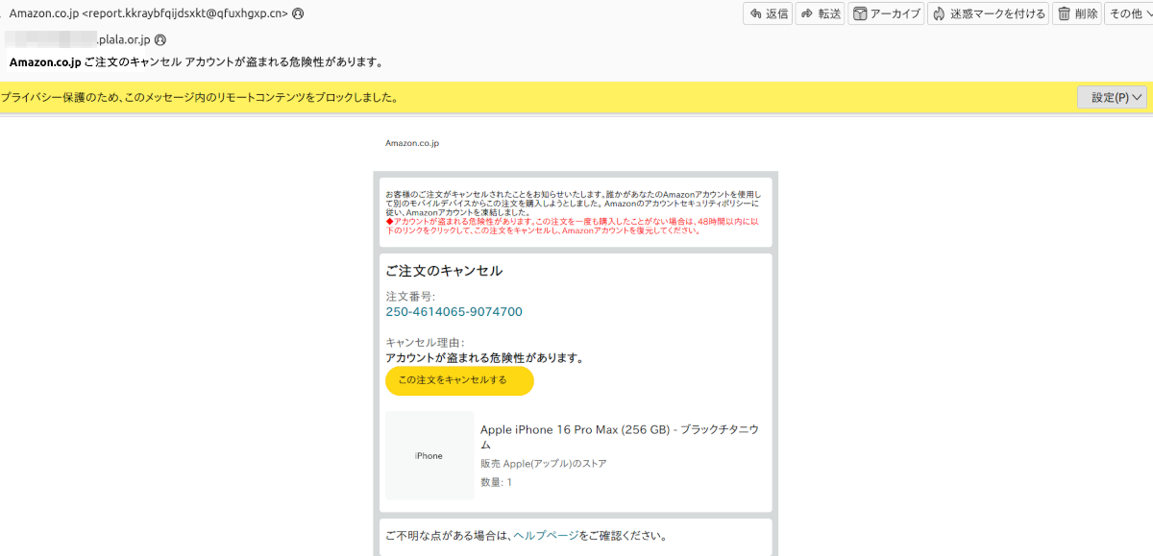Click the order number 250-4614065-9074700 link
1153x556 pixels.
454,311
